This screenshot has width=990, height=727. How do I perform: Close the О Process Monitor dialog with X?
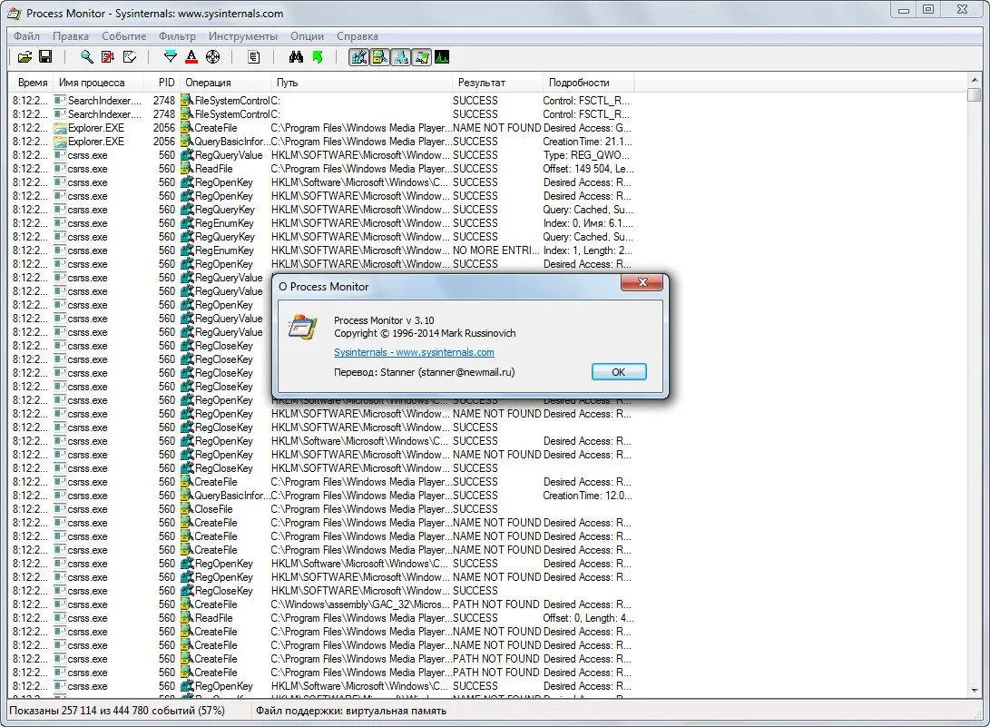click(642, 282)
